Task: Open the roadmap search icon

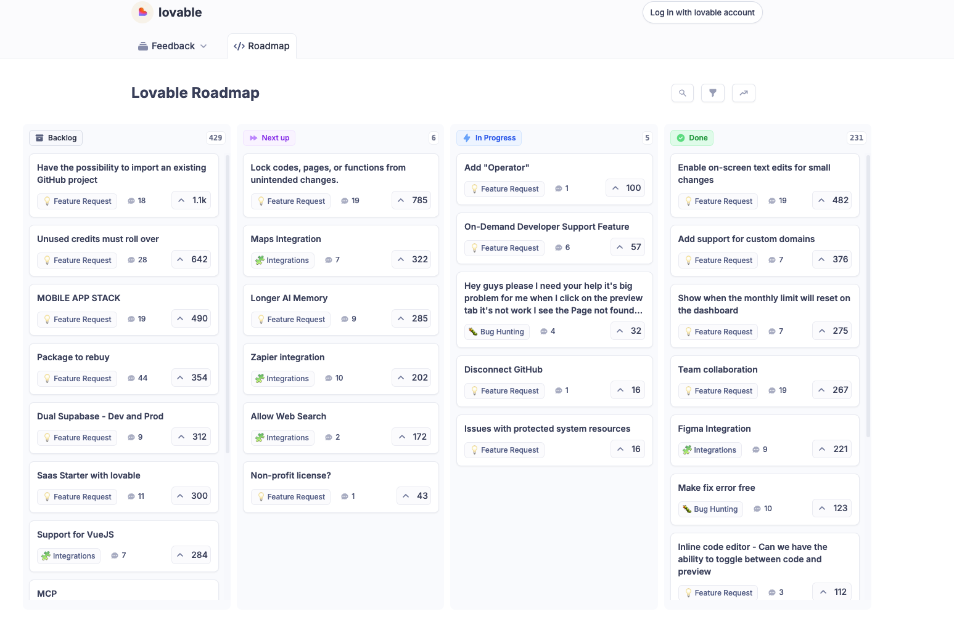Action: [683, 93]
